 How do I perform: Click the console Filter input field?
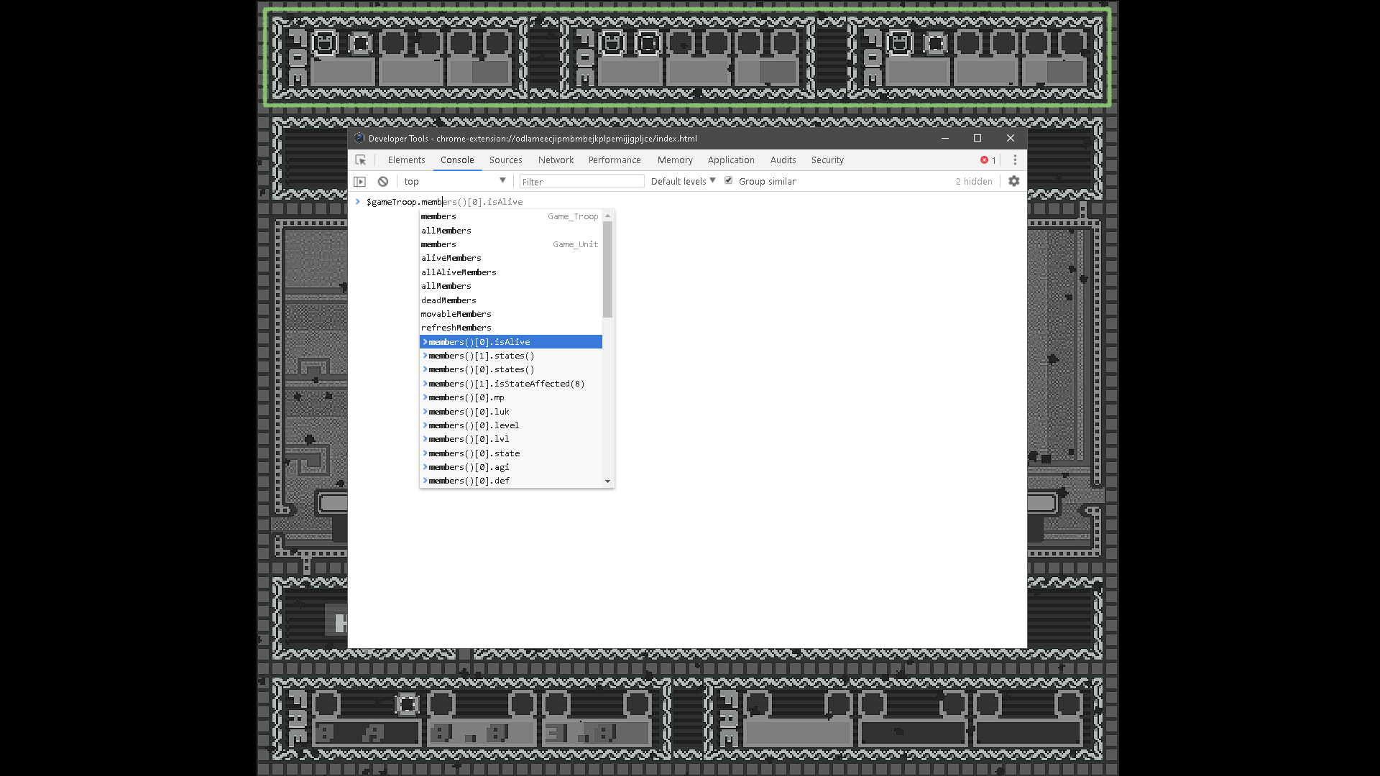pyautogui.click(x=581, y=182)
